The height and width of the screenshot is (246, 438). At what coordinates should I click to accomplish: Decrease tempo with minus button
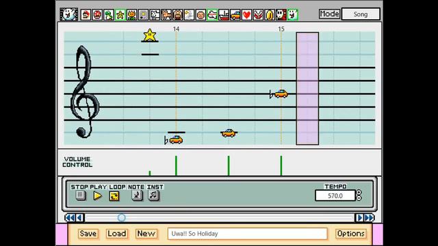coord(359,198)
